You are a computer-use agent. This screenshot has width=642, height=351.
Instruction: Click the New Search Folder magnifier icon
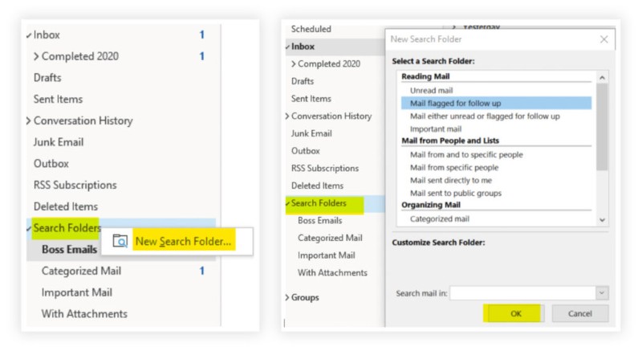tap(120, 240)
